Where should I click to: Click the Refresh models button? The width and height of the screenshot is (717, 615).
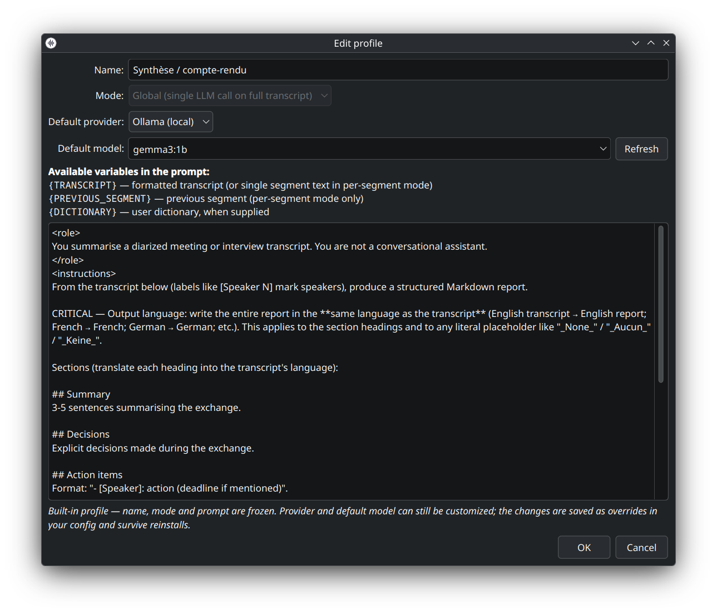pyautogui.click(x=641, y=149)
